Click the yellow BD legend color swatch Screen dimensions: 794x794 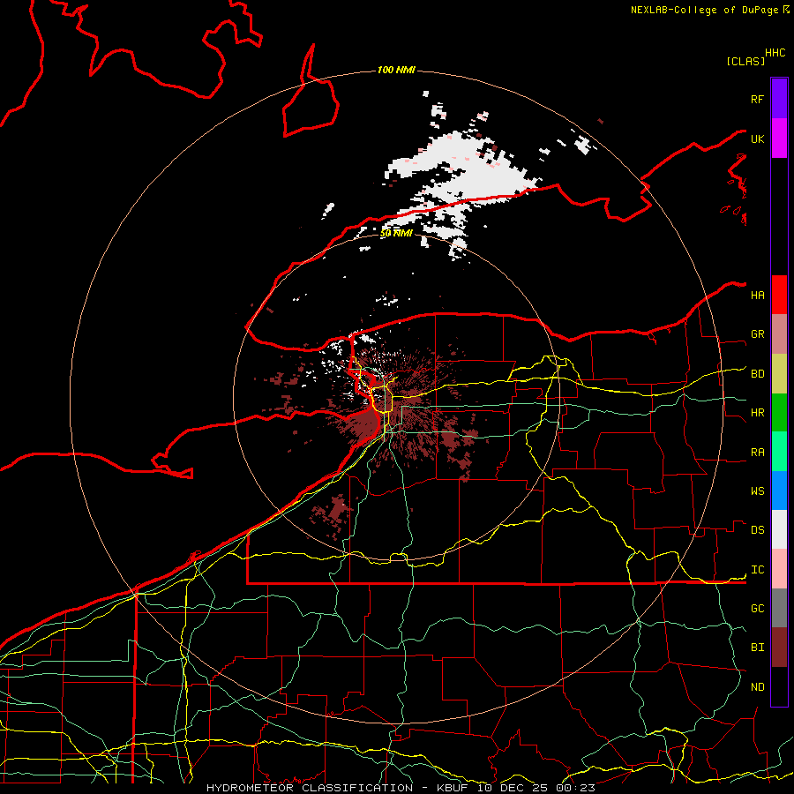(779, 374)
